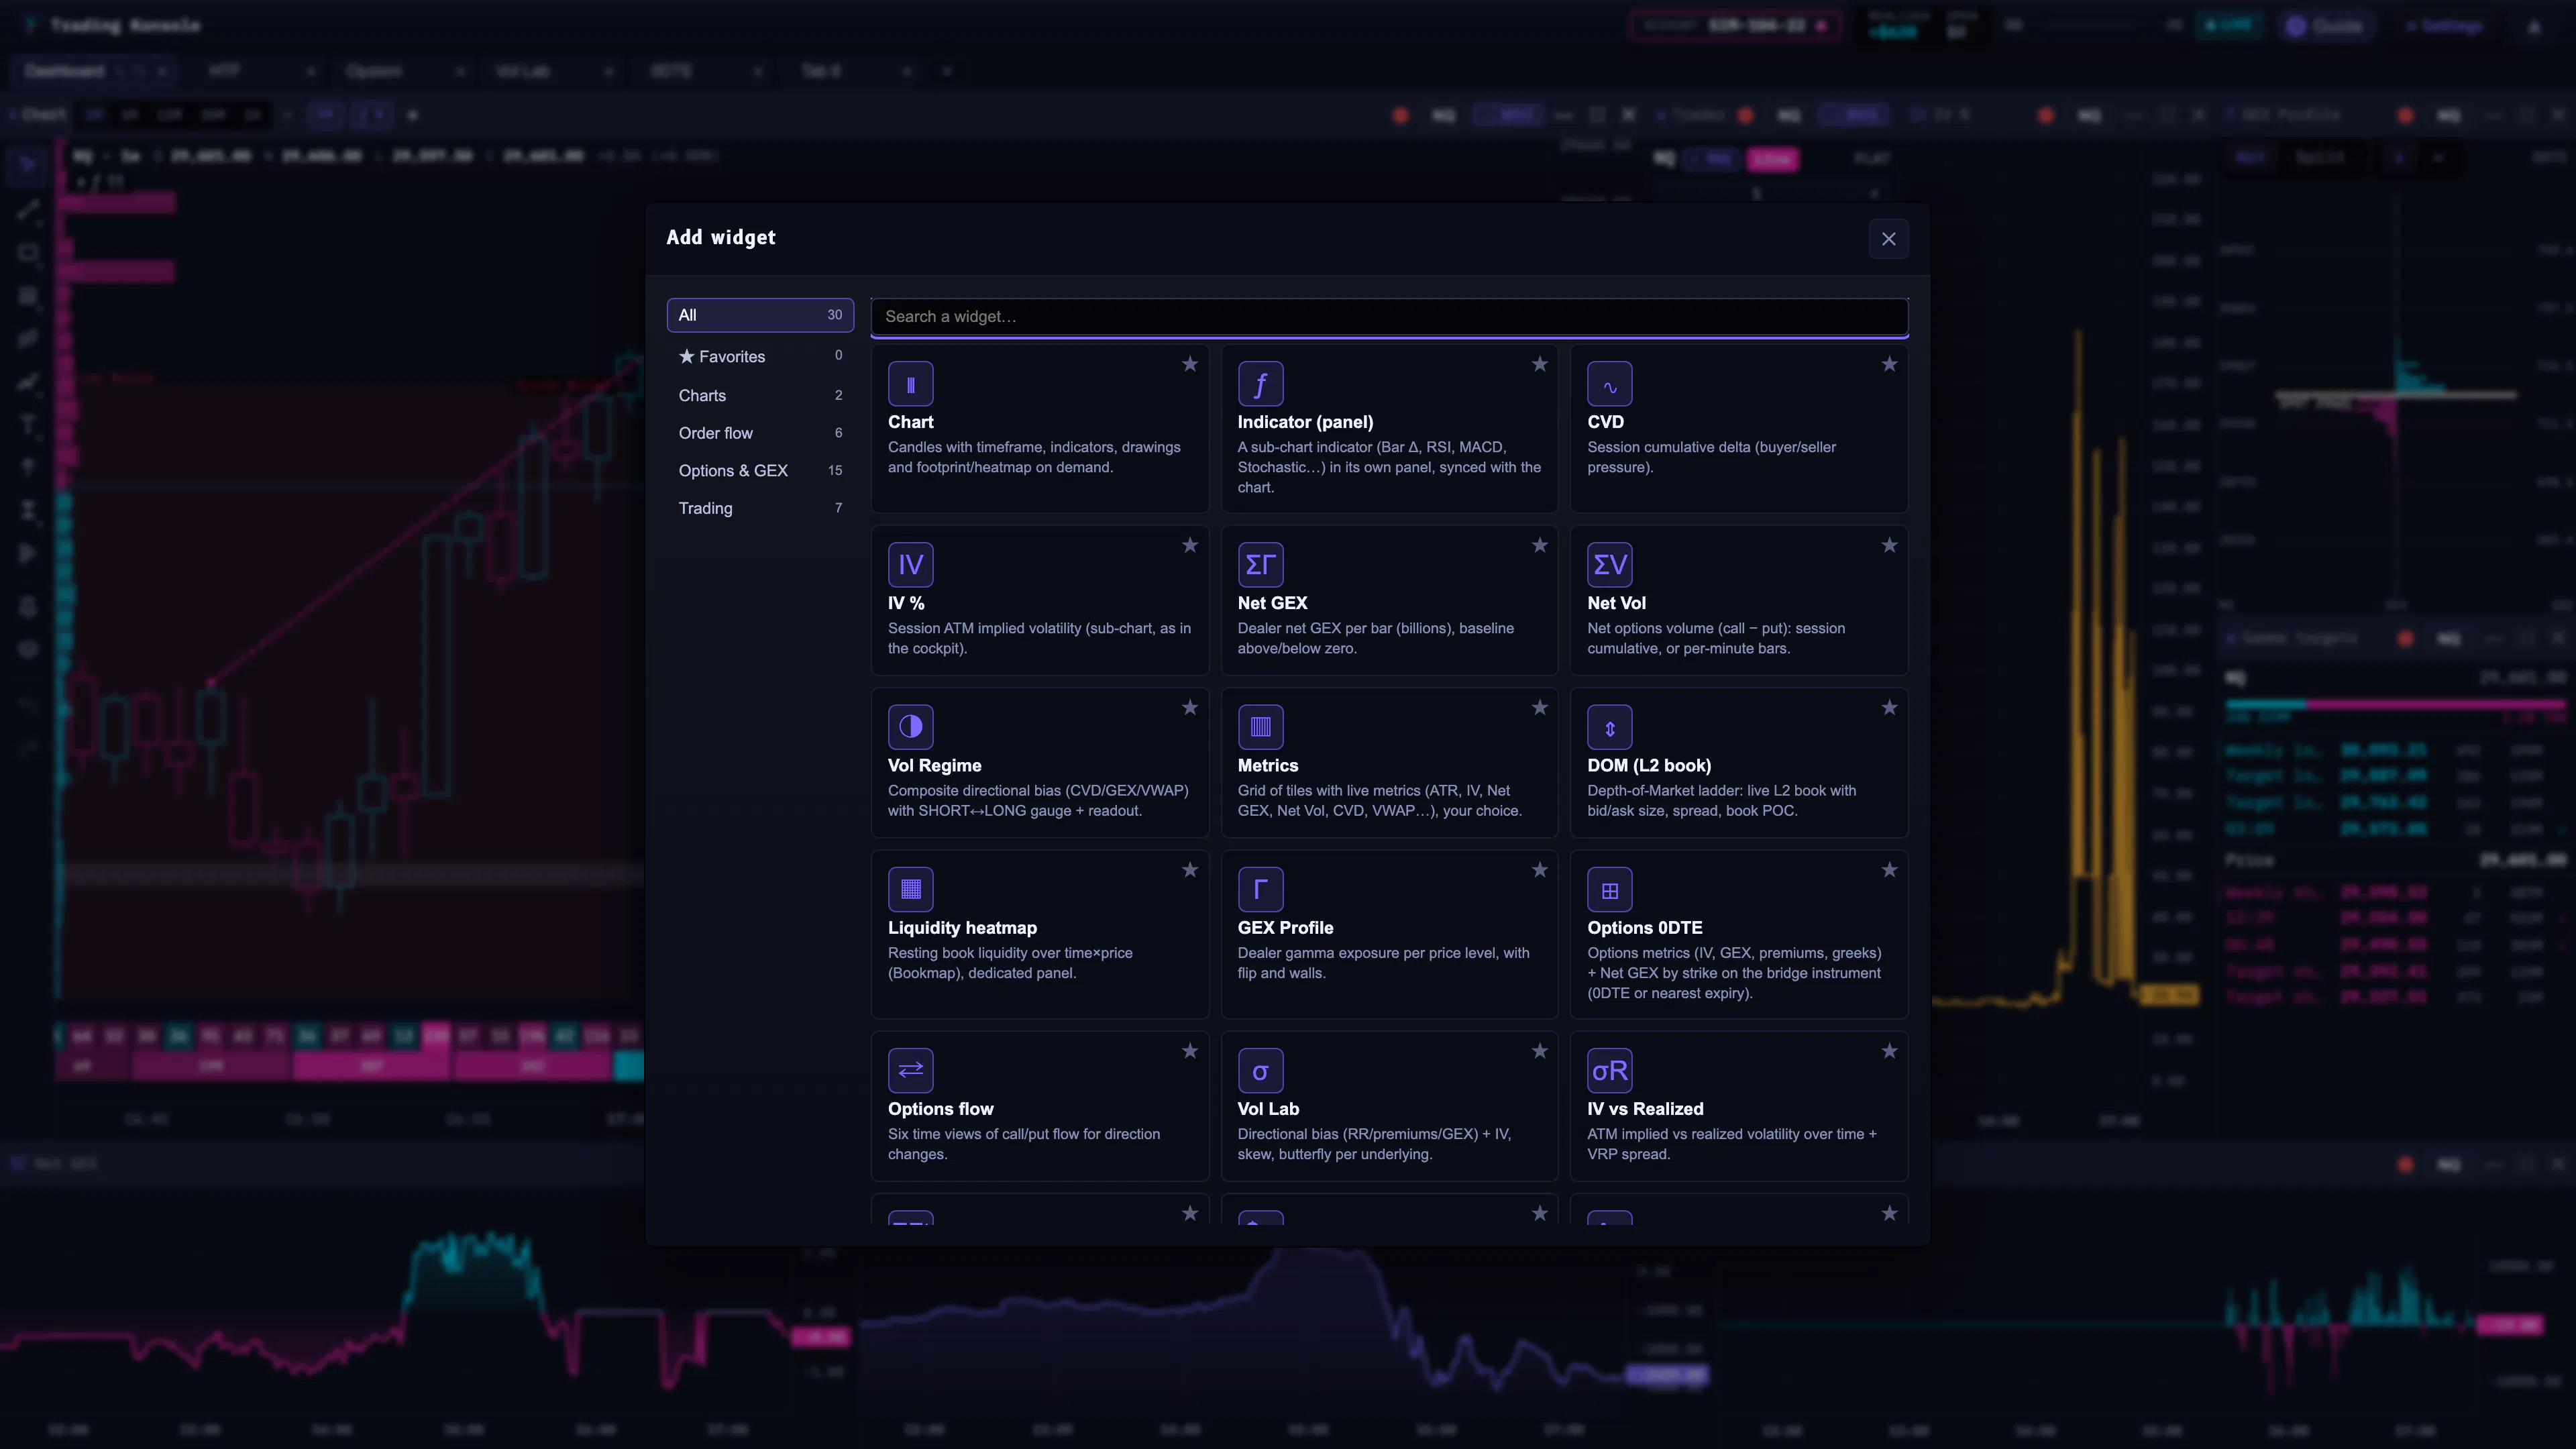Pick the IV vs Realized σR icon

pyautogui.click(x=1609, y=1071)
